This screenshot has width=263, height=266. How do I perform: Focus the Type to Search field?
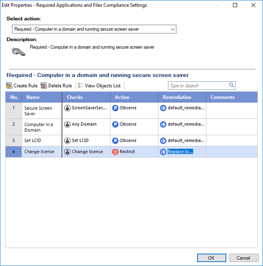click(x=199, y=86)
